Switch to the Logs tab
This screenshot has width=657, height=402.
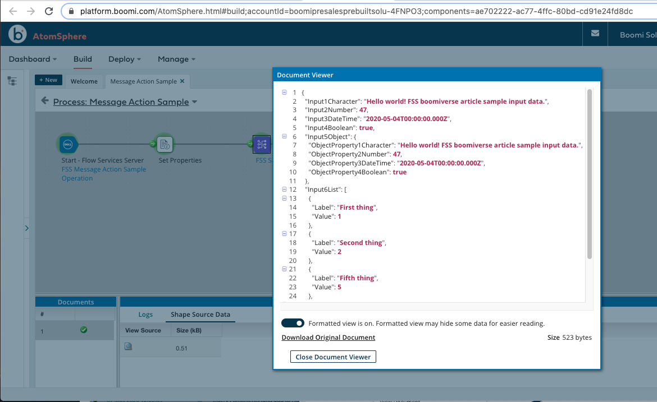click(x=145, y=315)
